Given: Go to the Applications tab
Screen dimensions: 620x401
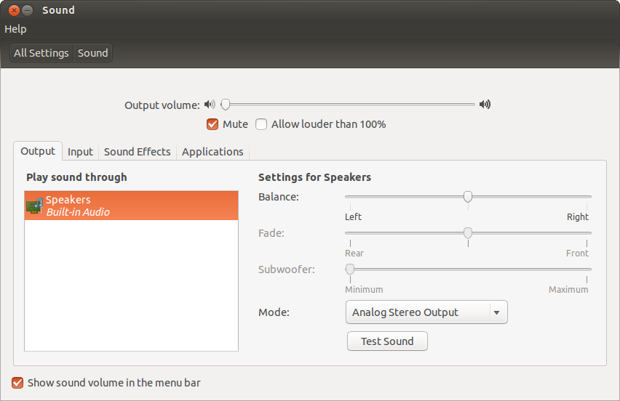Looking at the screenshot, I should point(212,152).
